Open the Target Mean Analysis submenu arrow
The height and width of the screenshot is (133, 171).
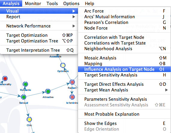[166, 90]
